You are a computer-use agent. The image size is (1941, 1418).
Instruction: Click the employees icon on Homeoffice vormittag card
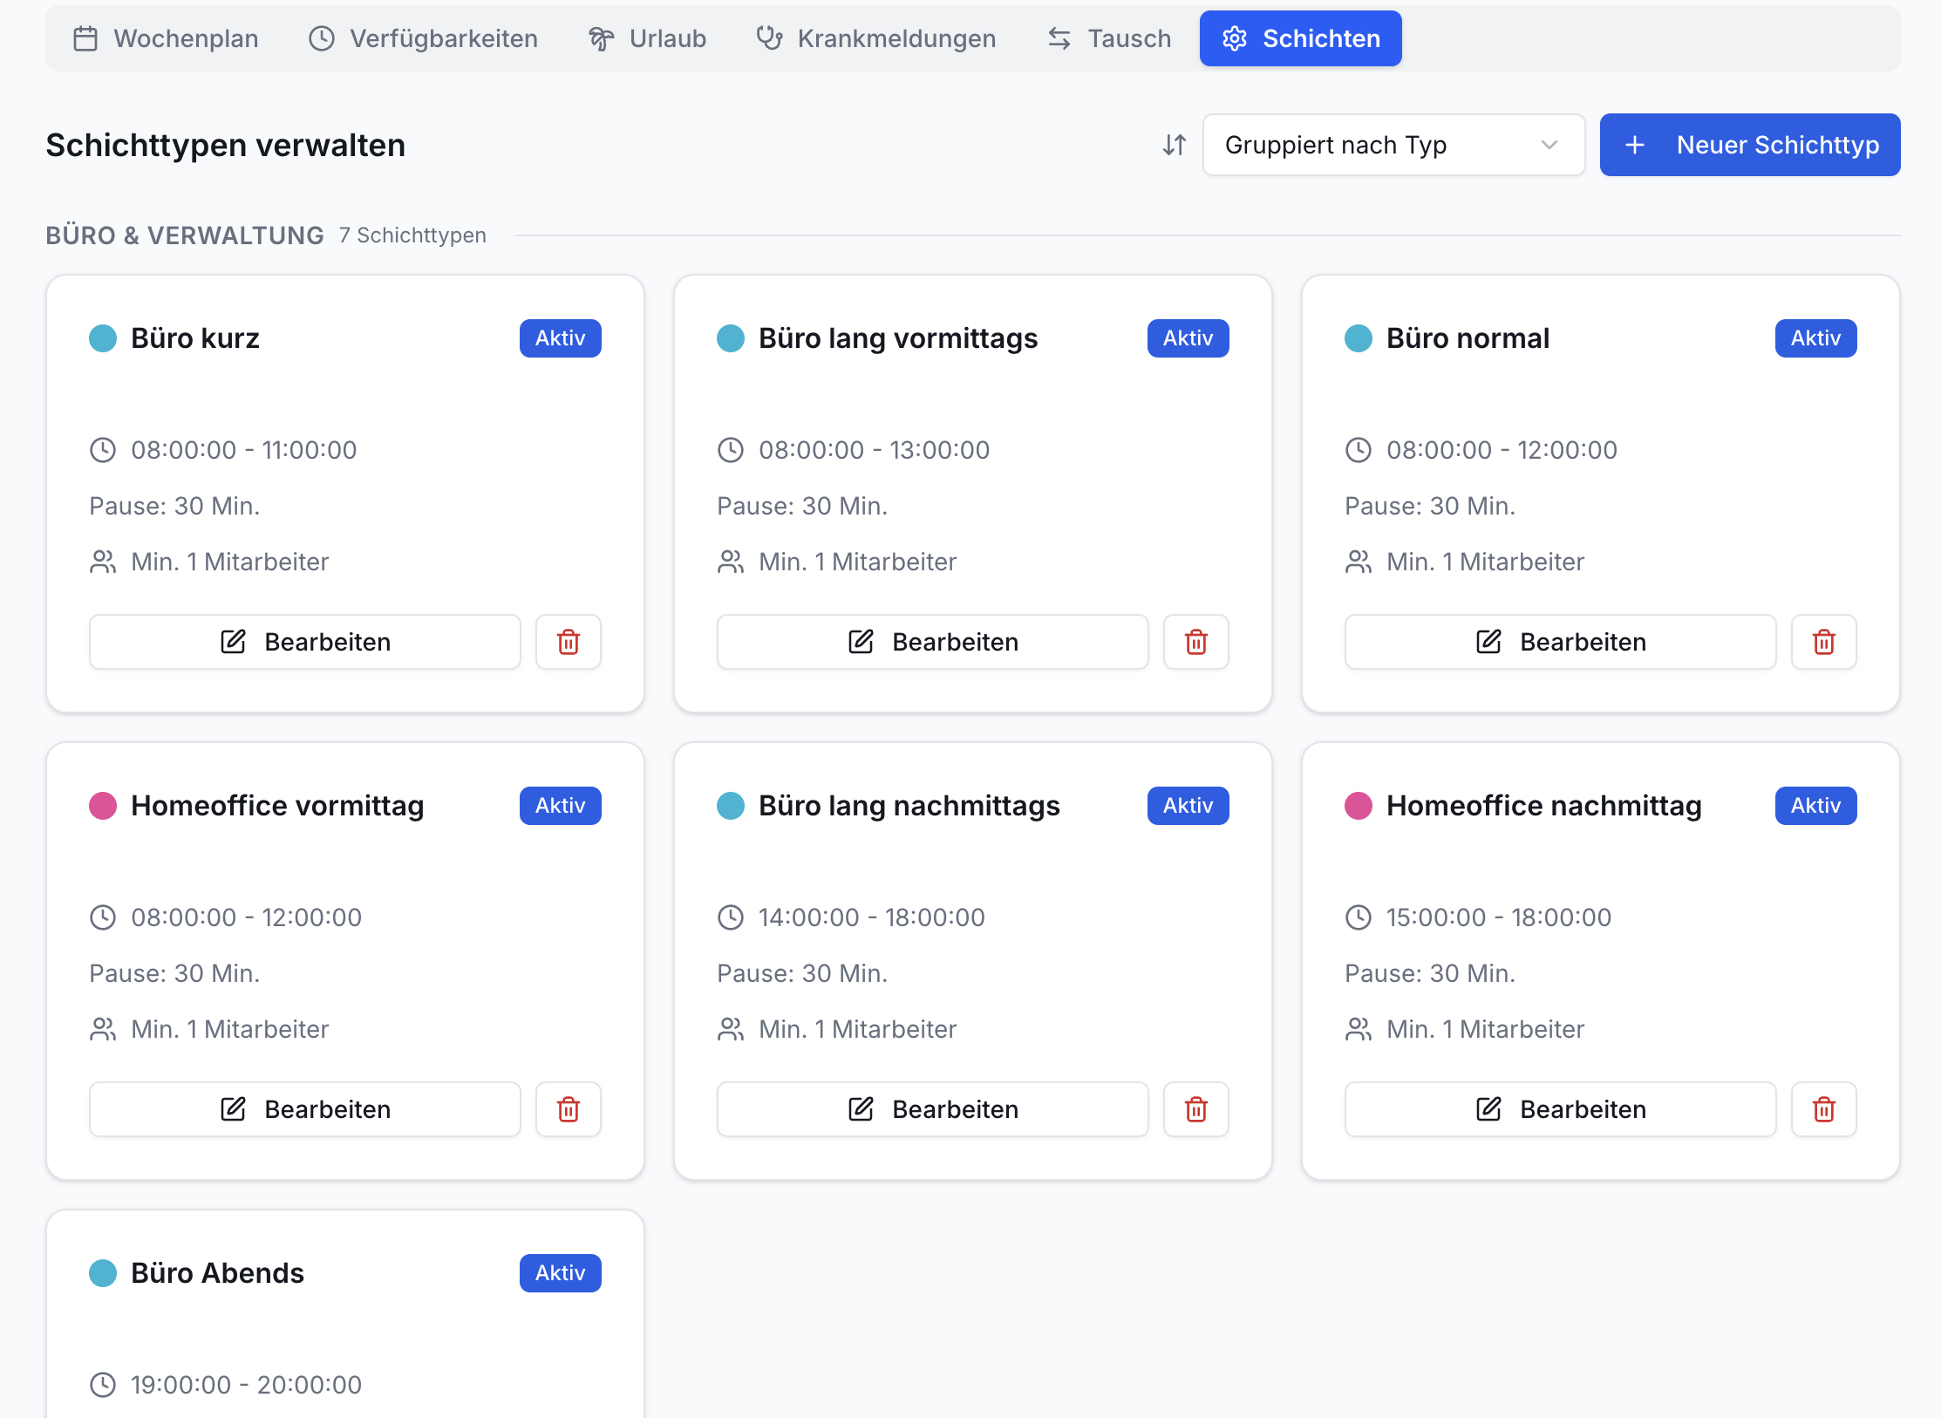pyautogui.click(x=103, y=1029)
